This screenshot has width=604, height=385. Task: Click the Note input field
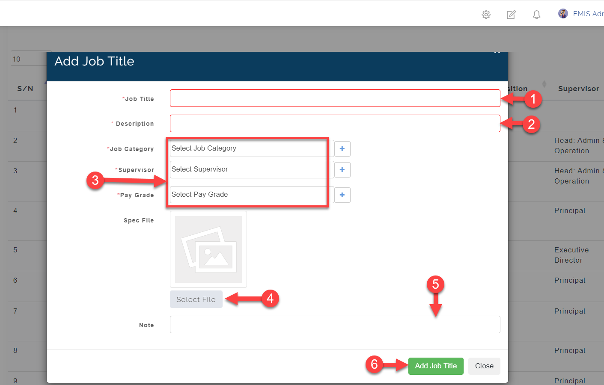[x=335, y=325]
